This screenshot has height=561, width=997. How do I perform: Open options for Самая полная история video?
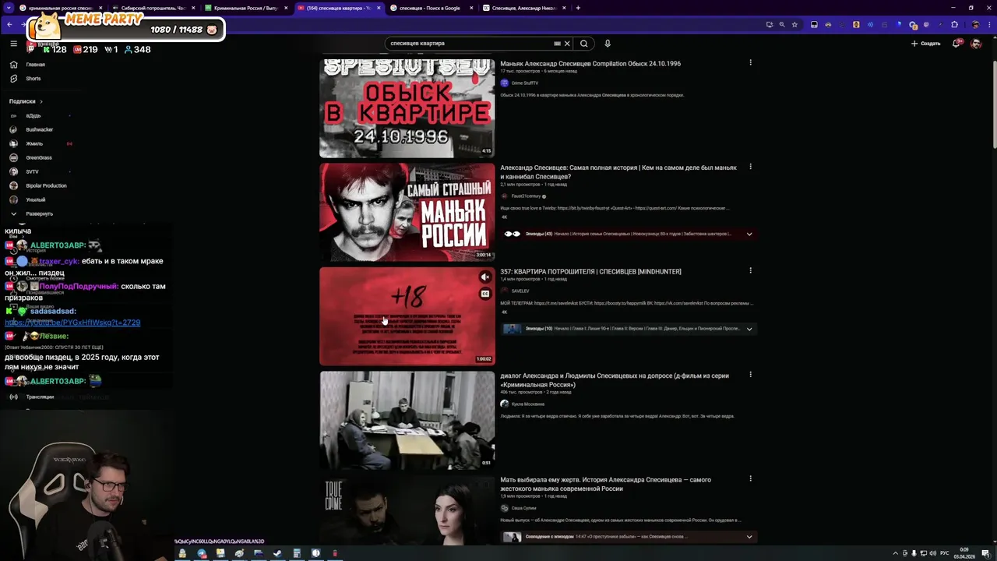(750, 167)
